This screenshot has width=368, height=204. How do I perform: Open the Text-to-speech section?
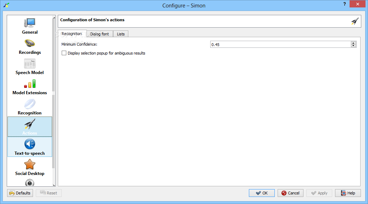(x=29, y=147)
